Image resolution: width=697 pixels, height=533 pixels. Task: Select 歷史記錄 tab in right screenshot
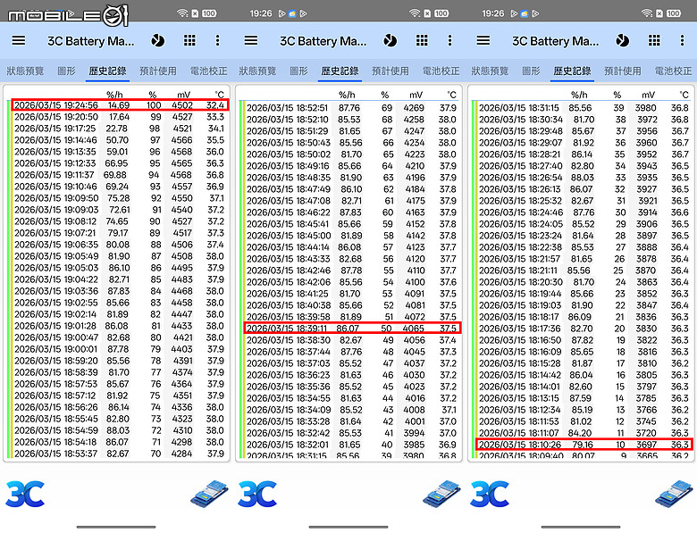572,71
